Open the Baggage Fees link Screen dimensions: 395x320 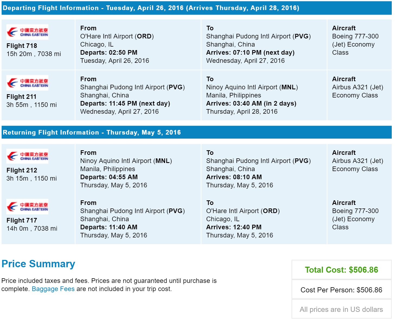tap(53, 289)
